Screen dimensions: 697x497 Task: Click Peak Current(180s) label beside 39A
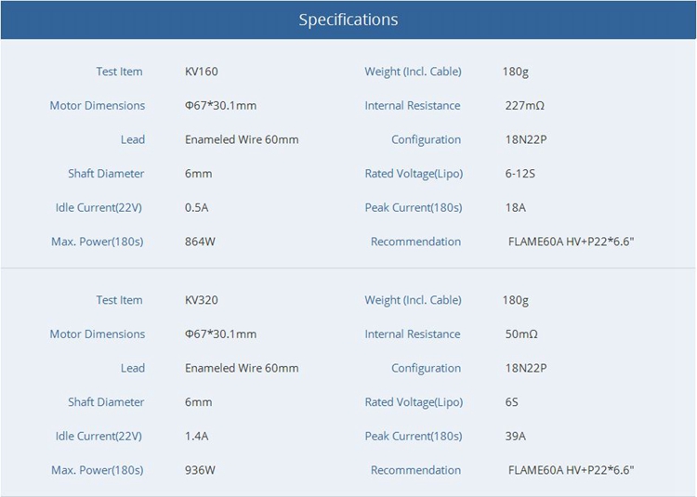click(x=413, y=437)
